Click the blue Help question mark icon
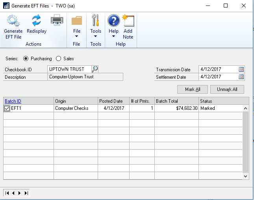The image size is (254, 200). pyautogui.click(x=114, y=20)
